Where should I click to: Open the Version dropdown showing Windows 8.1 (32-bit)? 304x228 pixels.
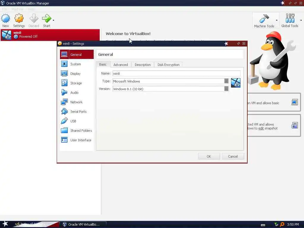(x=171, y=89)
